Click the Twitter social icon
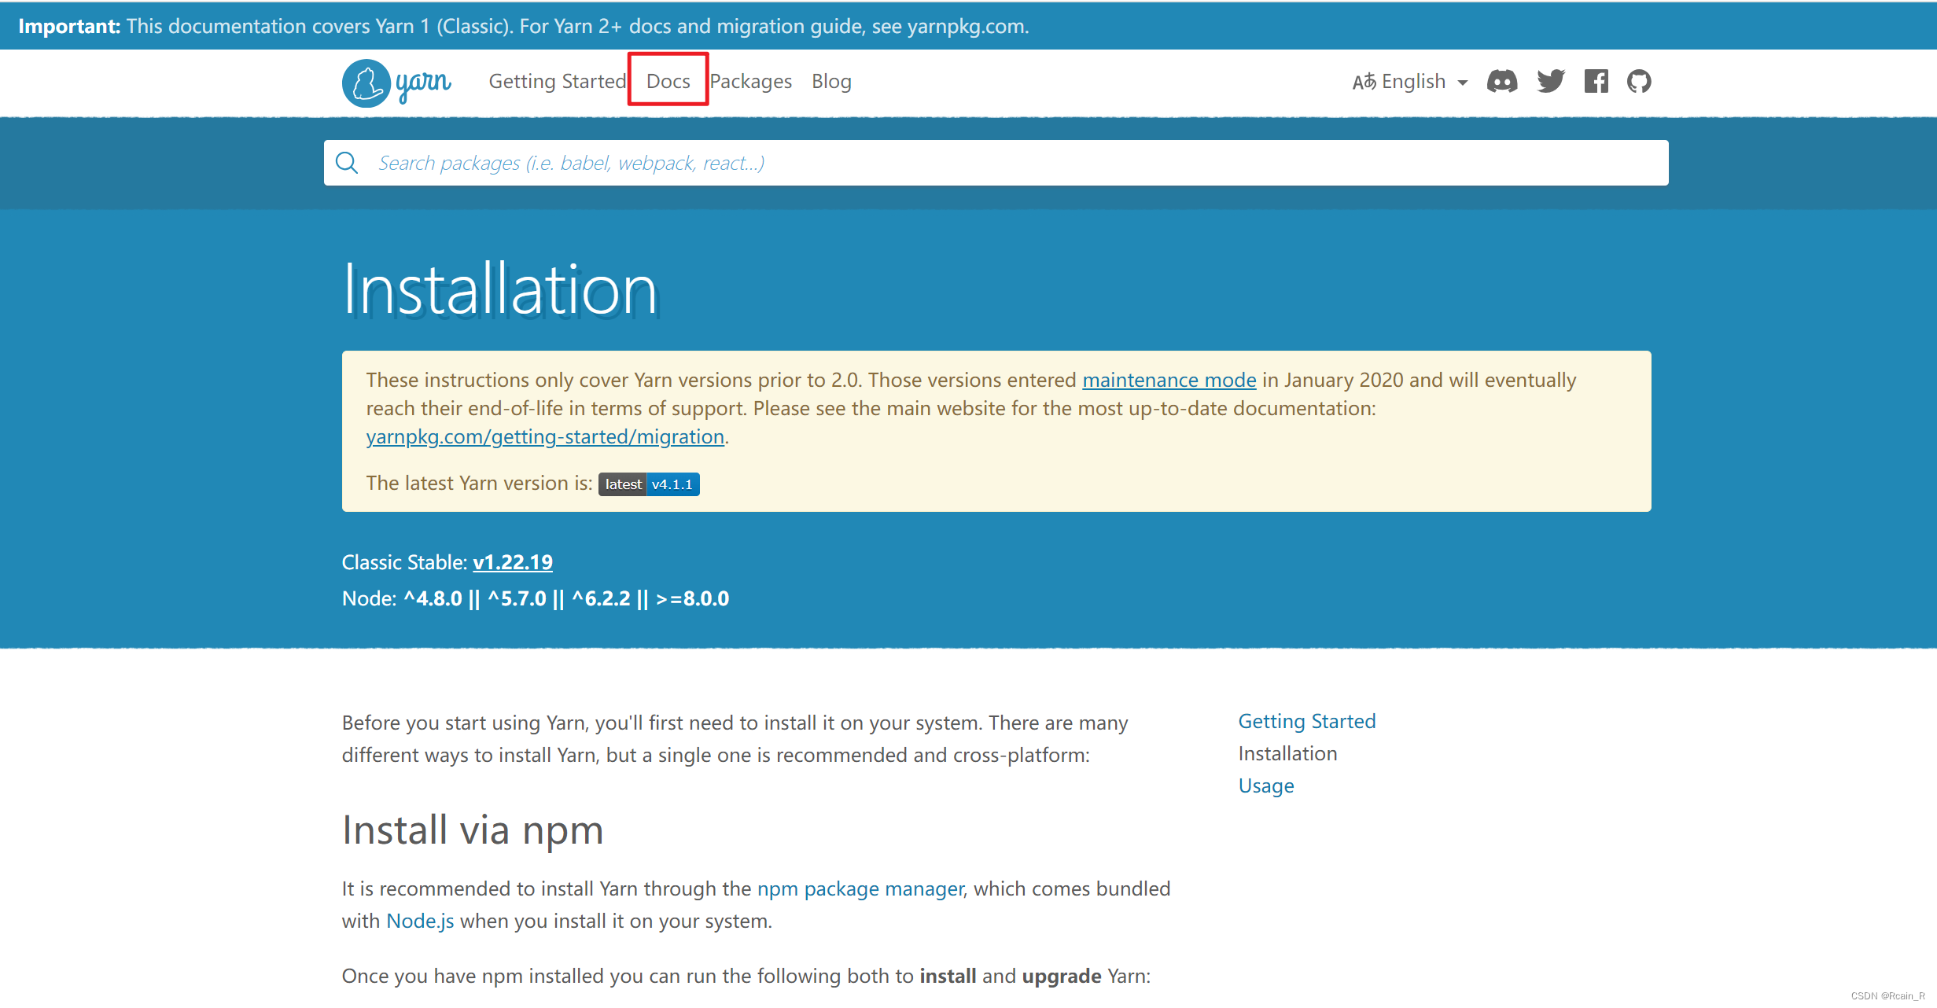Screen dimensions: 1937x1008 pos(1550,81)
